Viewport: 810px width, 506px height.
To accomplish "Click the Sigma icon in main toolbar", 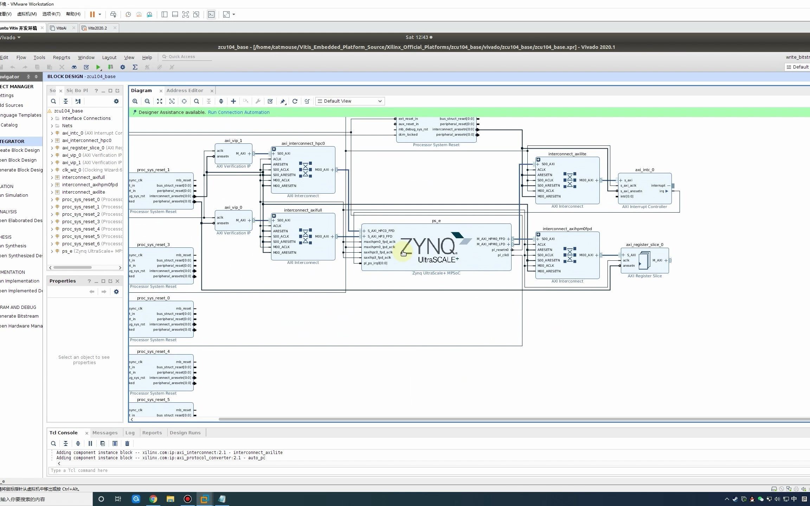I will (x=135, y=67).
